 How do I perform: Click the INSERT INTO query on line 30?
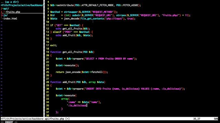tap(133, 89)
